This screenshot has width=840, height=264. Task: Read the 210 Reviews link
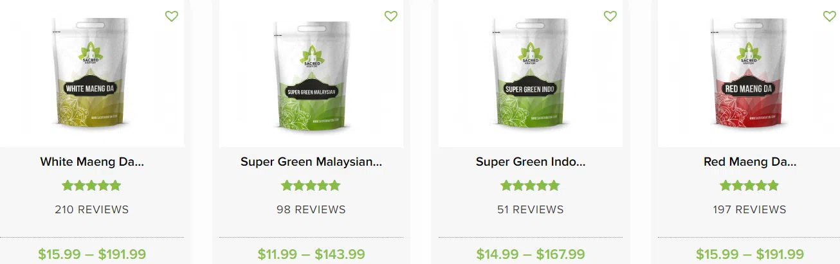[92, 209]
